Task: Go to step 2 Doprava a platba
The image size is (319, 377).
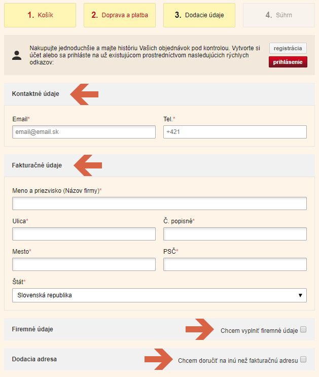Action: pyautogui.click(x=120, y=15)
